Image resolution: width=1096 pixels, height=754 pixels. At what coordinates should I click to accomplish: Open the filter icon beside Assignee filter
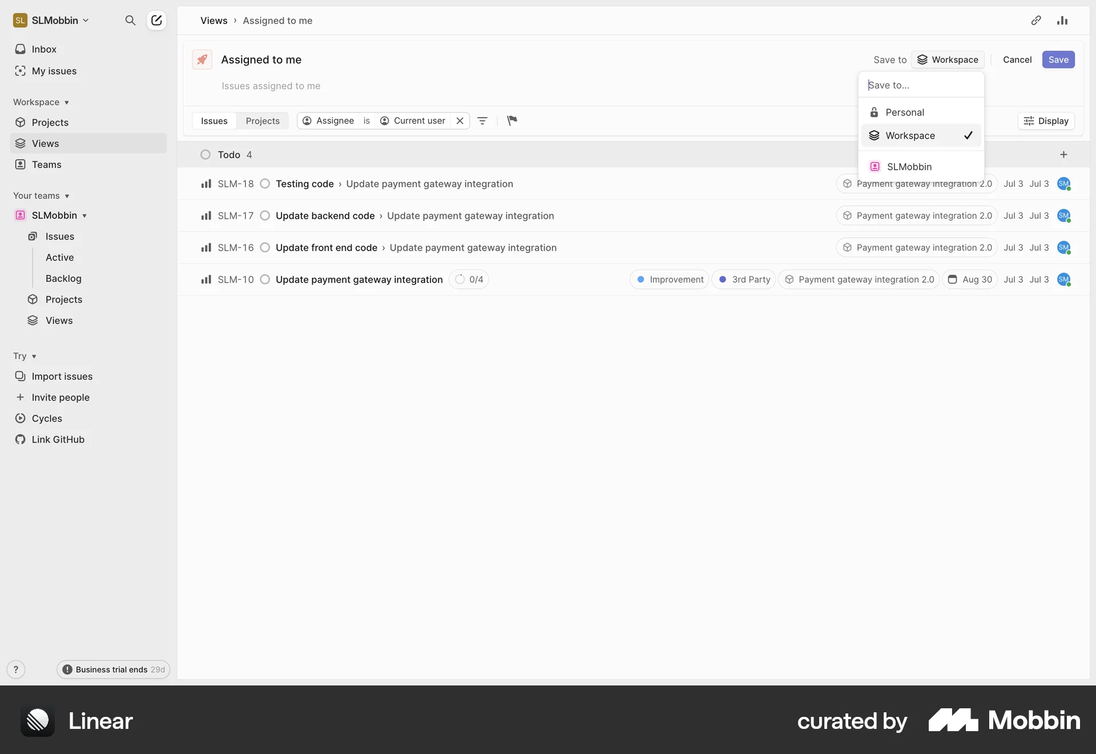tap(482, 121)
